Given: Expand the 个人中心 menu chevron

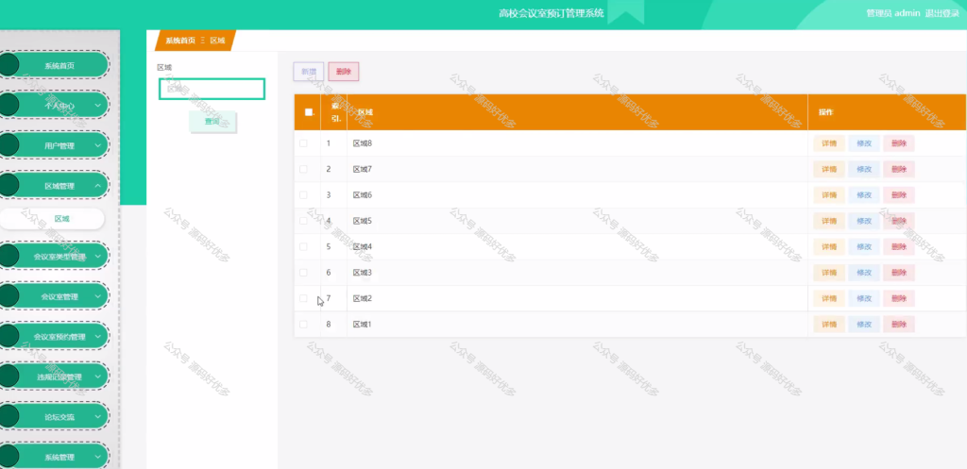Looking at the screenshot, I should click(x=98, y=106).
